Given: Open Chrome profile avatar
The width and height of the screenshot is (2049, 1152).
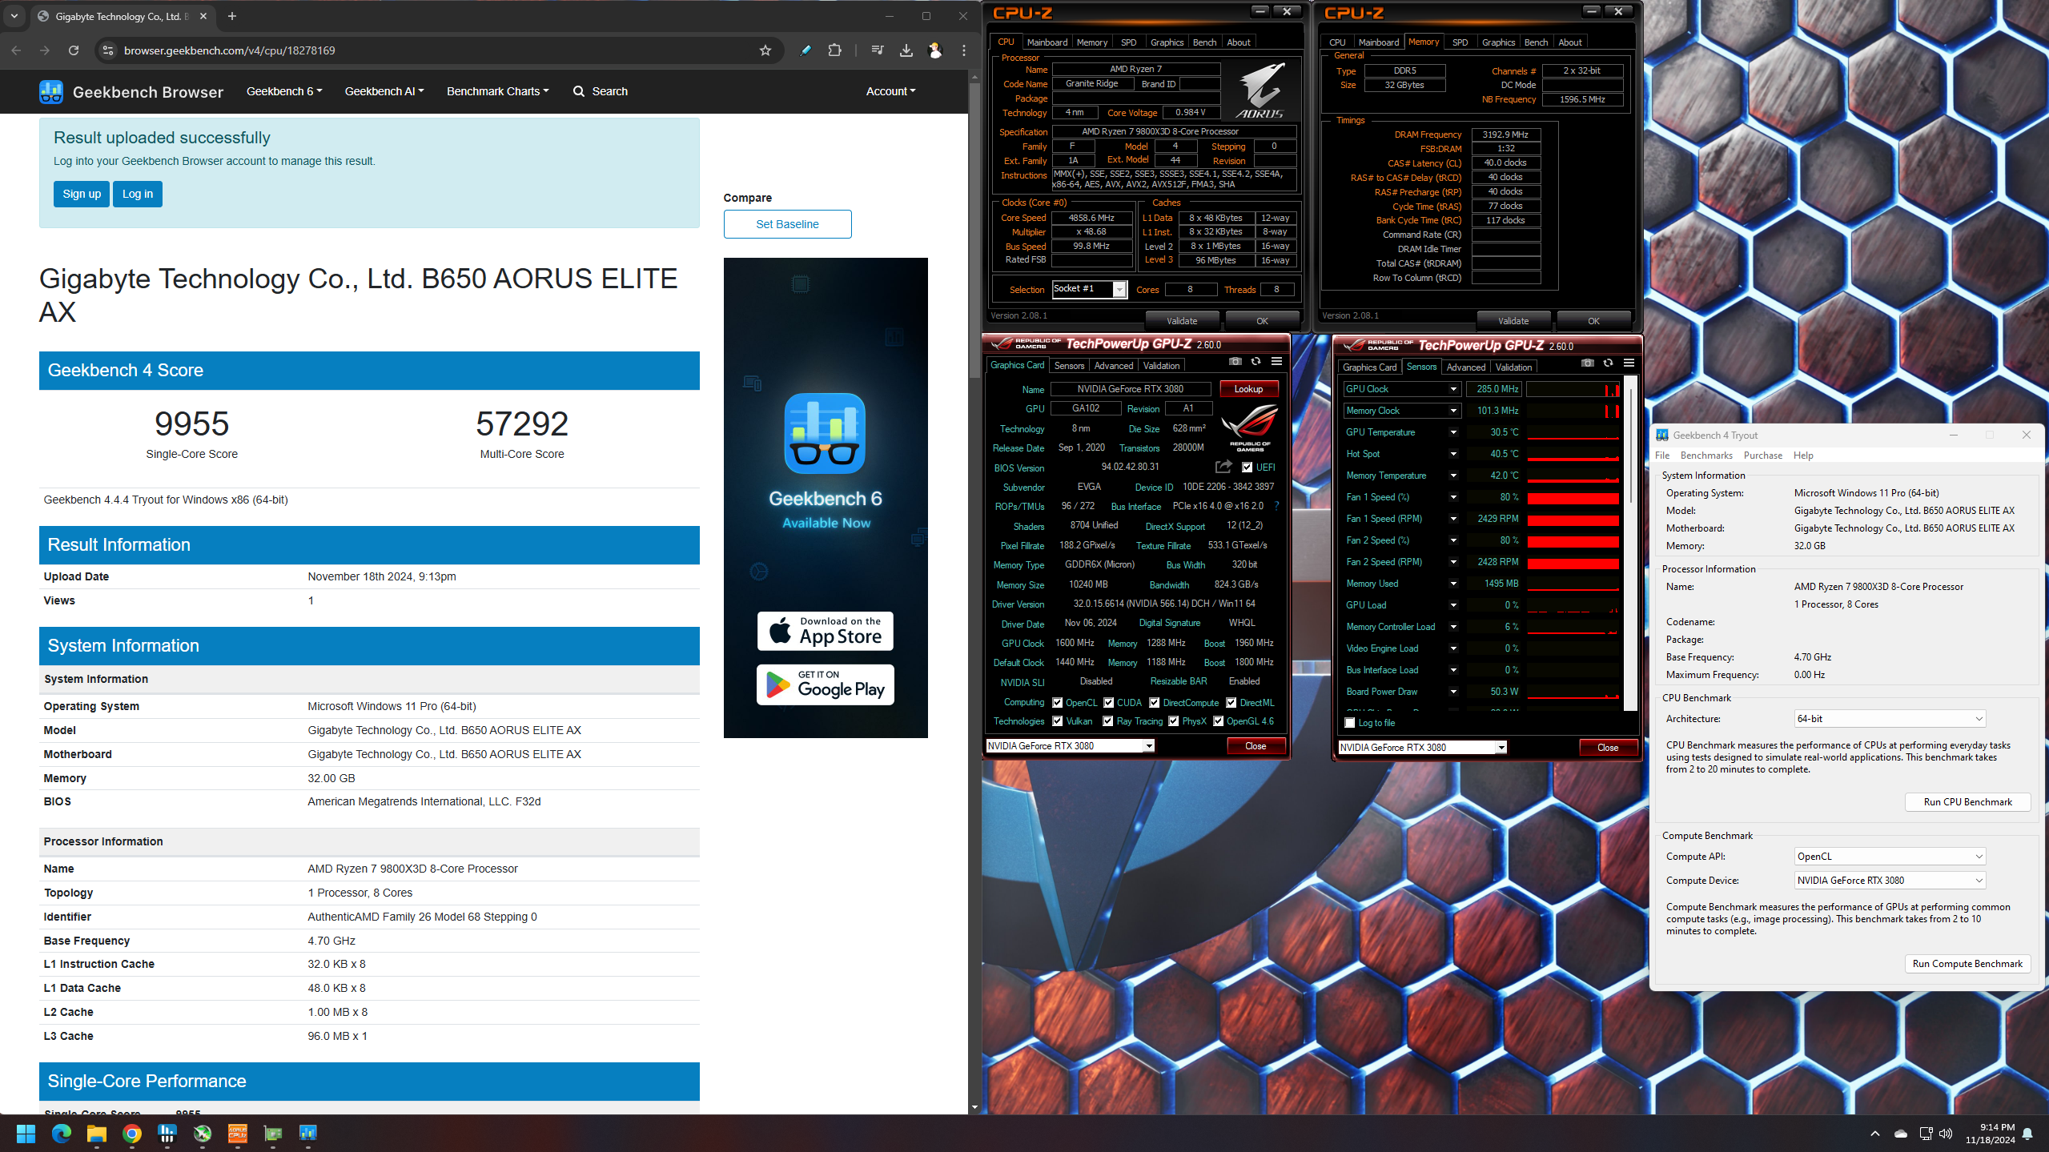Looking at the screenshot, I should tap(934, 50).
